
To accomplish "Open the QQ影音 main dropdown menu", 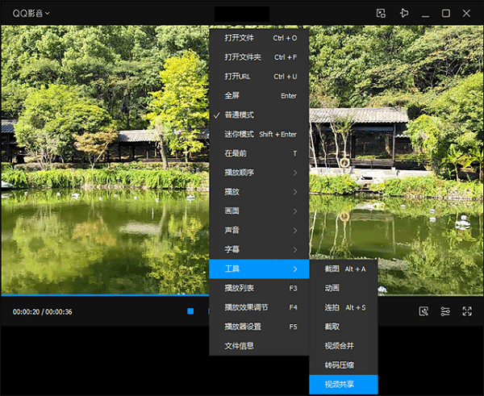I will 31,13.
